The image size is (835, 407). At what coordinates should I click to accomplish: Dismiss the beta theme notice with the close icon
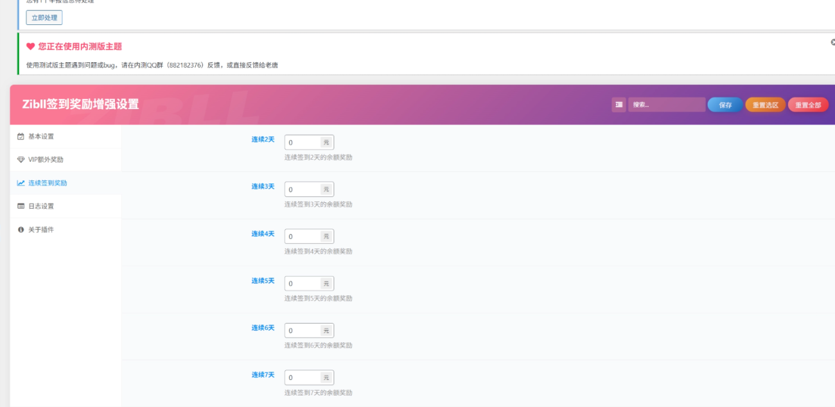(x=832, y=42)
